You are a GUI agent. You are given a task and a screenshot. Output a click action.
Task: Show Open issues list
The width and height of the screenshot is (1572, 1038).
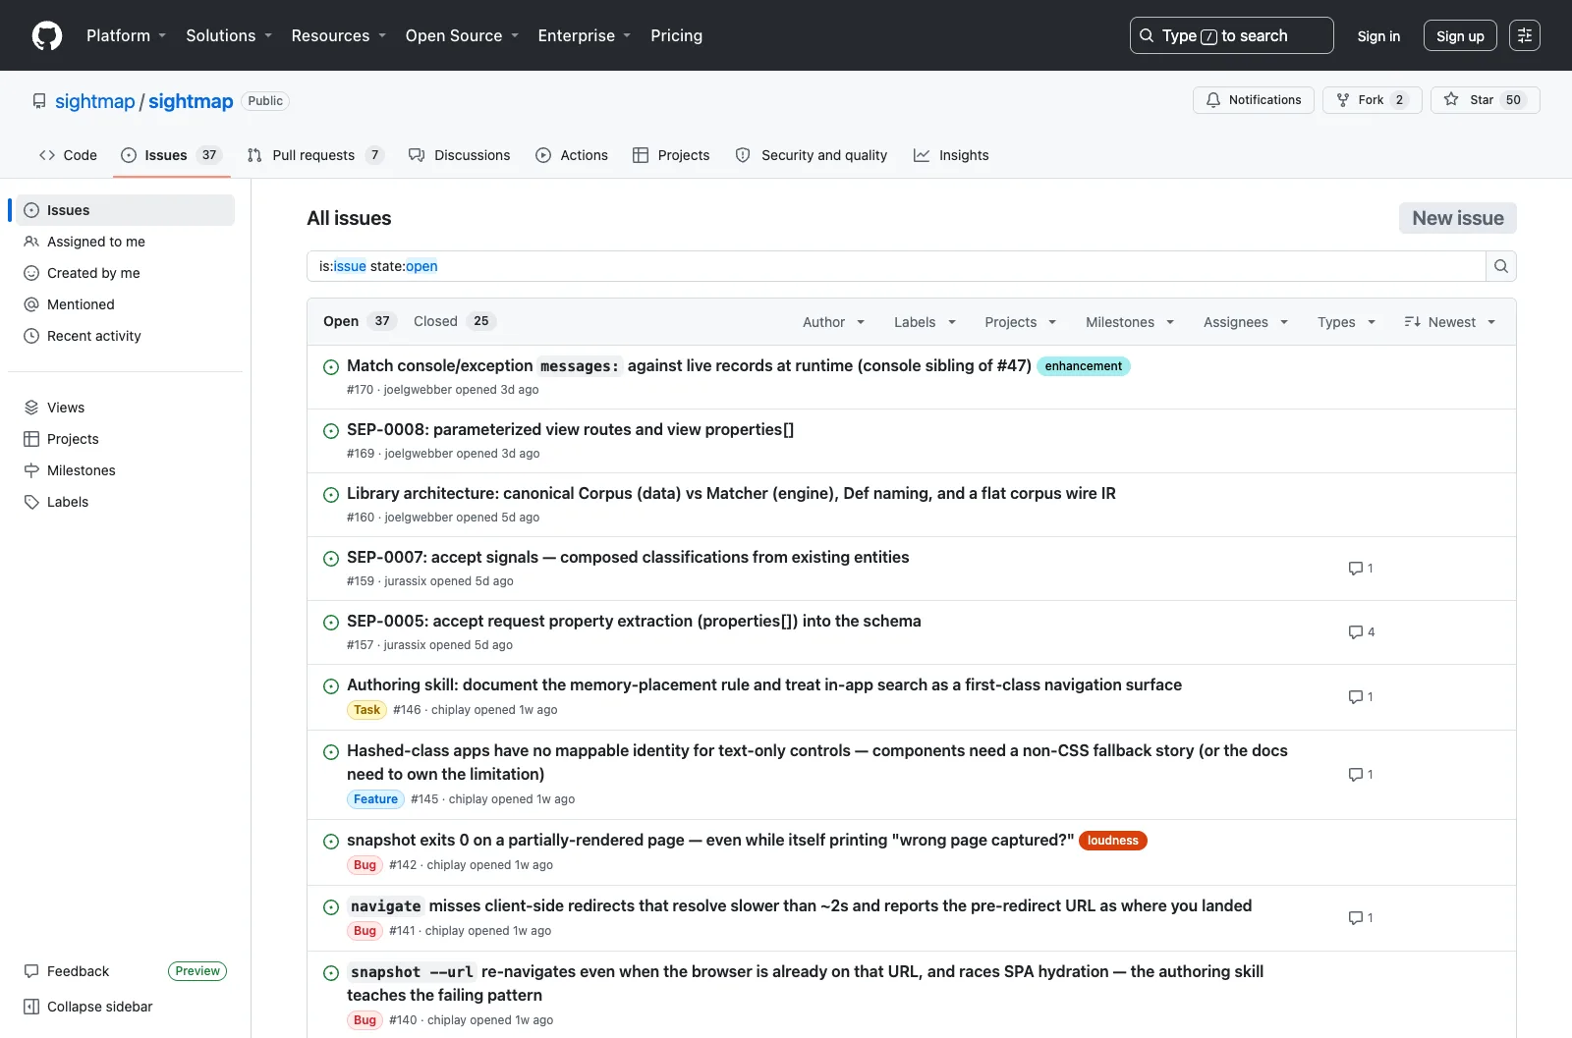pos(359,321)
